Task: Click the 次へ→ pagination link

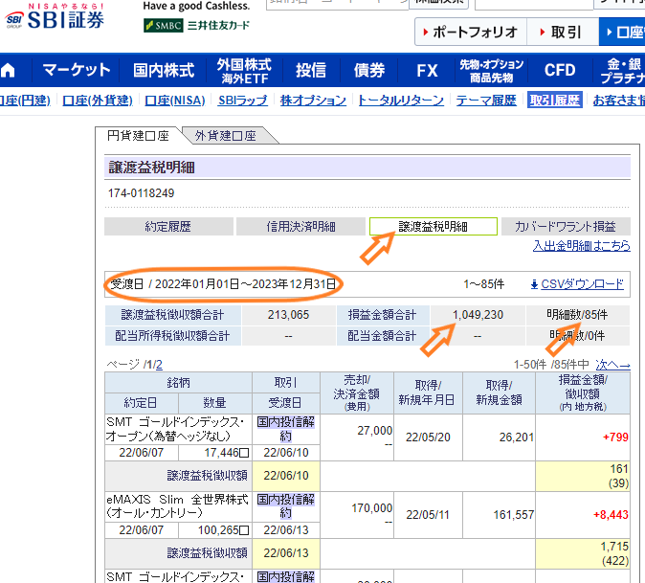Action: click(612, 365)
